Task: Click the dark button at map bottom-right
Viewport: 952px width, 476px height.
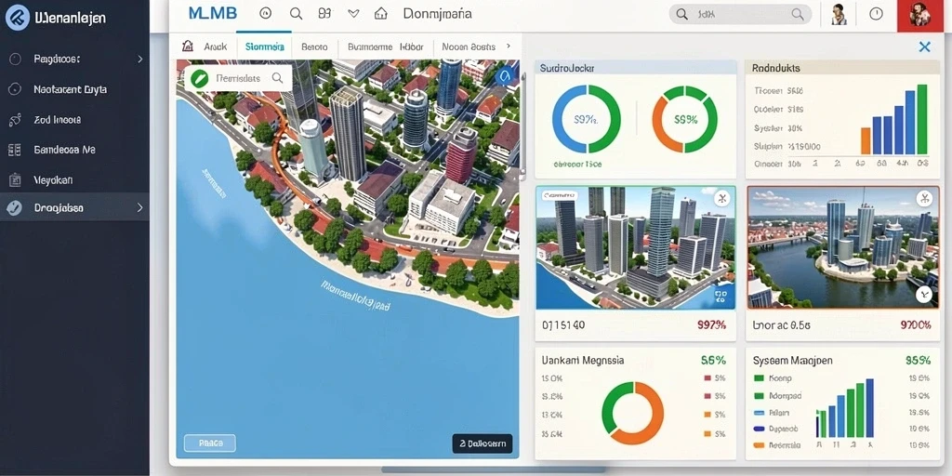Action: 483,443
